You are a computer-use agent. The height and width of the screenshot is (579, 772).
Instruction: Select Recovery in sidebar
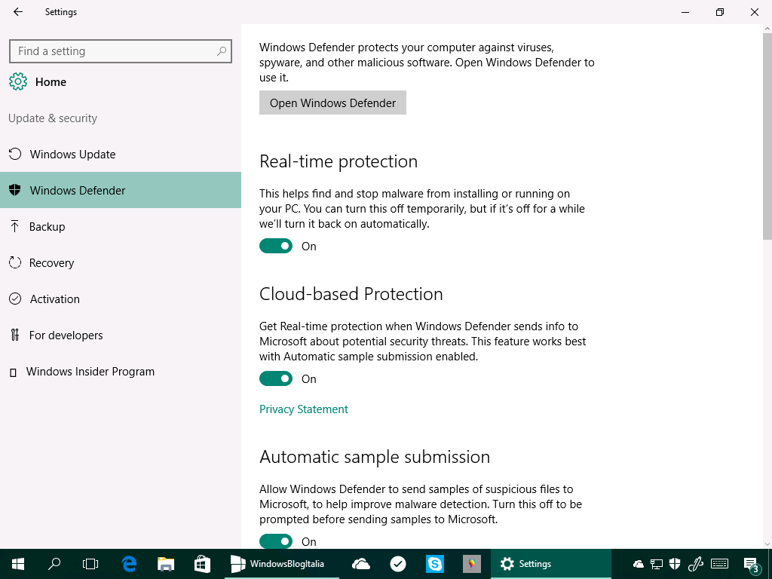point(121,263)
